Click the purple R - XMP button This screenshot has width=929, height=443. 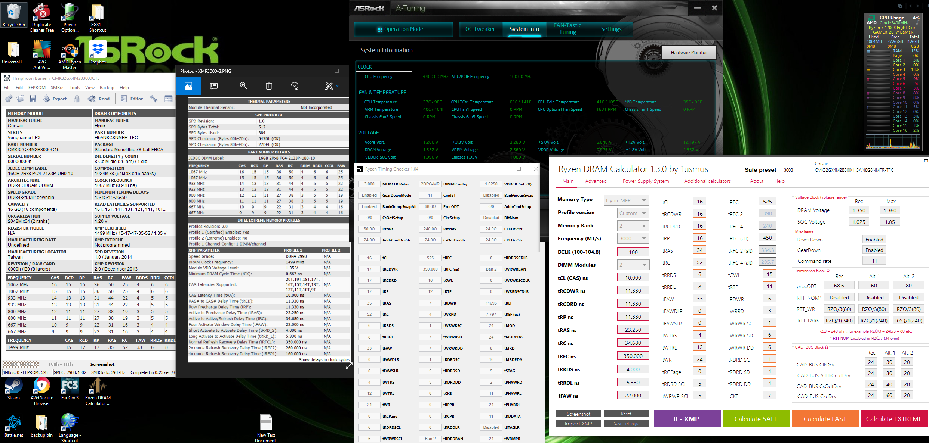[687, 419]
